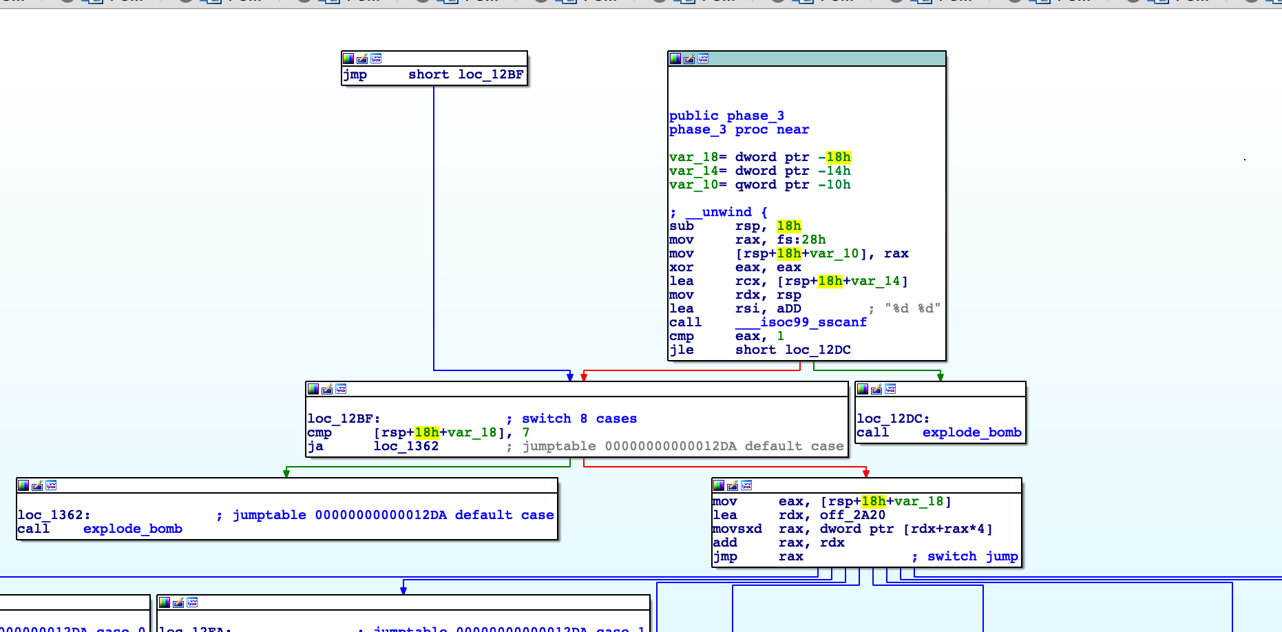Click the group nodes icon on the loc_12DC node

tap(890, 389)
